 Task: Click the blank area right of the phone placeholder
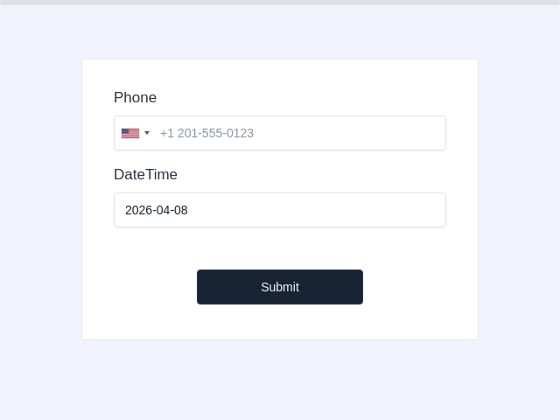(x=348, y=133)
